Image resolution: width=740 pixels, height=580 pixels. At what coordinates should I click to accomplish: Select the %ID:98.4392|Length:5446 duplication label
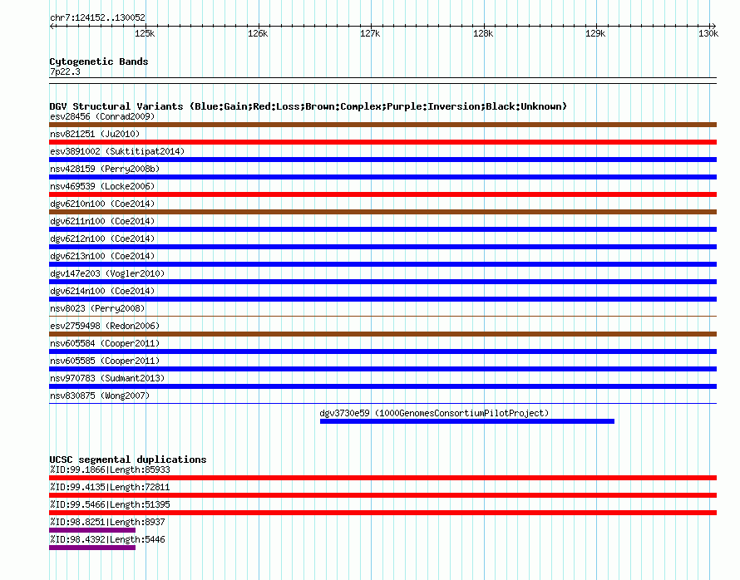107,539
